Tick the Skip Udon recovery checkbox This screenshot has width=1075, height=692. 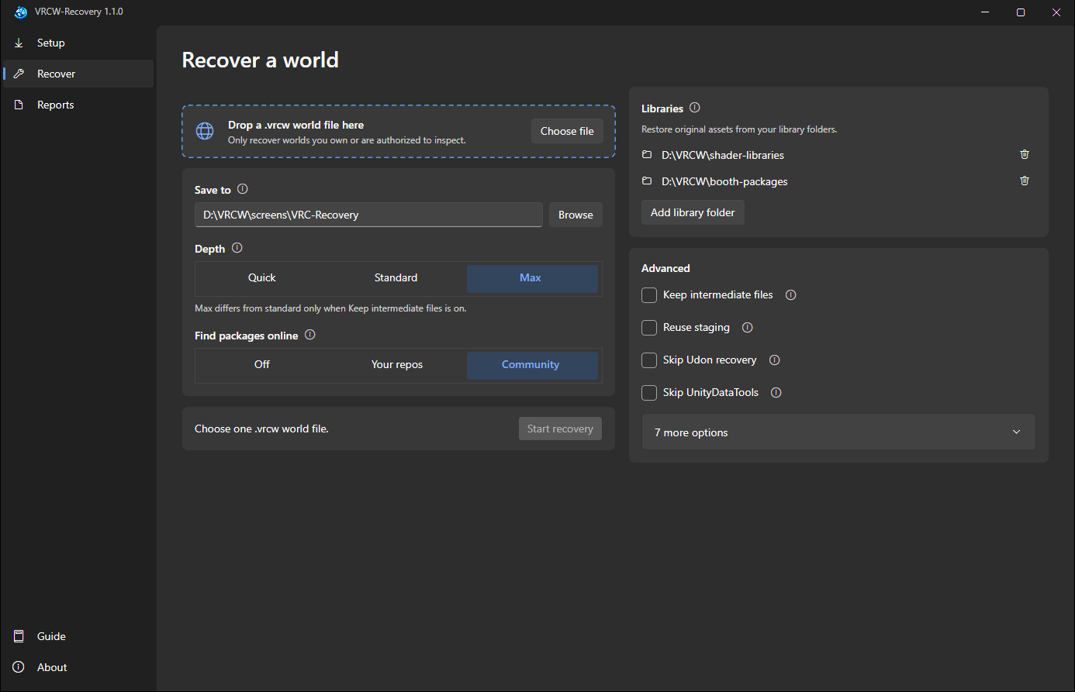coord(649,360)
